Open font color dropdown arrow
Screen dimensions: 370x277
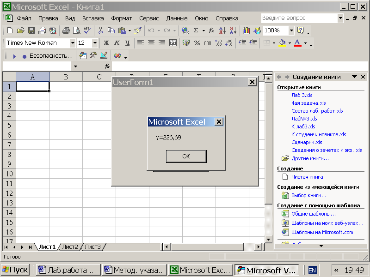coord(306,43)
